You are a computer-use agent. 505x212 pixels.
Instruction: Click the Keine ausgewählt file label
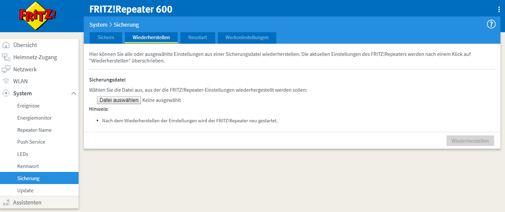[x=162, y=100]
